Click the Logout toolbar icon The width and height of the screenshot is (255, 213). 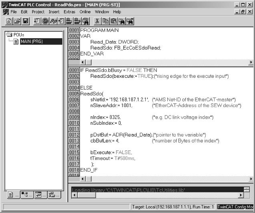coord(77,21)
